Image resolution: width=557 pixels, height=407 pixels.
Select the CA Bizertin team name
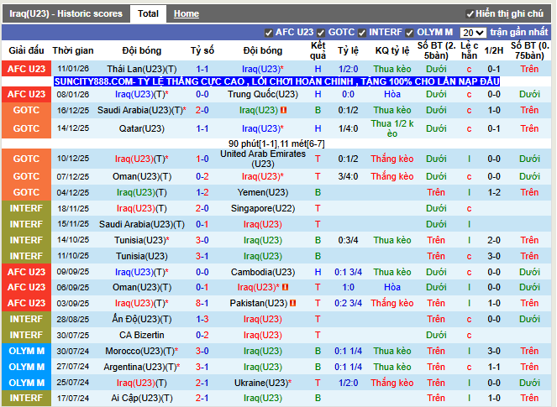[142, 336]
